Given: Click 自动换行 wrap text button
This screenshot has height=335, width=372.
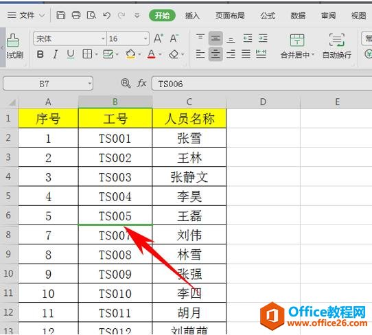Looking at the screenshot, I should point(336,46).
